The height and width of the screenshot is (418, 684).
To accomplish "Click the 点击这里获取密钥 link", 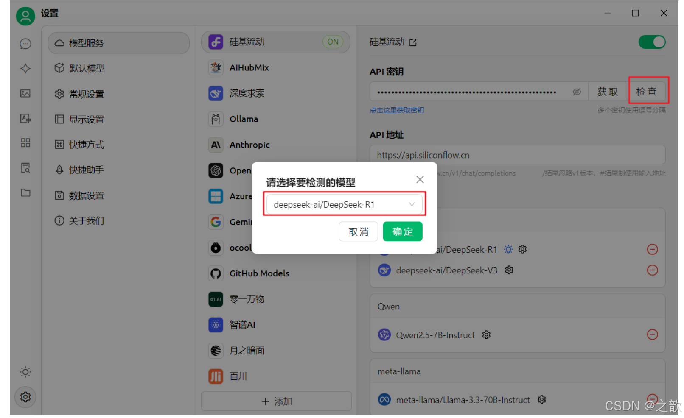I will point(397,110).
